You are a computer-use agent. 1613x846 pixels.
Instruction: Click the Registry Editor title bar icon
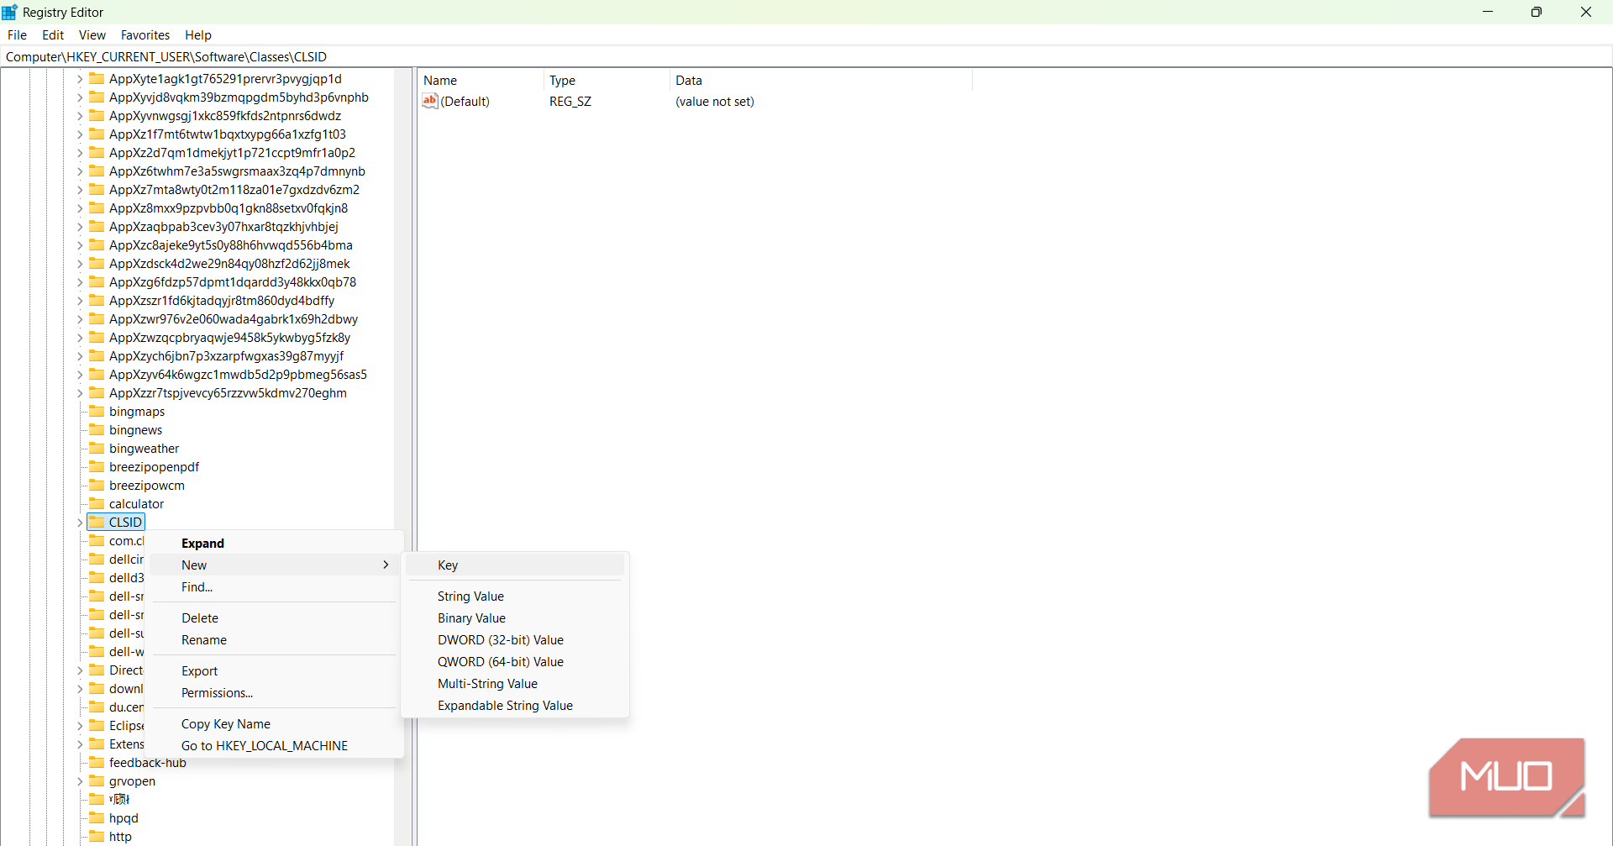(10, 12)
